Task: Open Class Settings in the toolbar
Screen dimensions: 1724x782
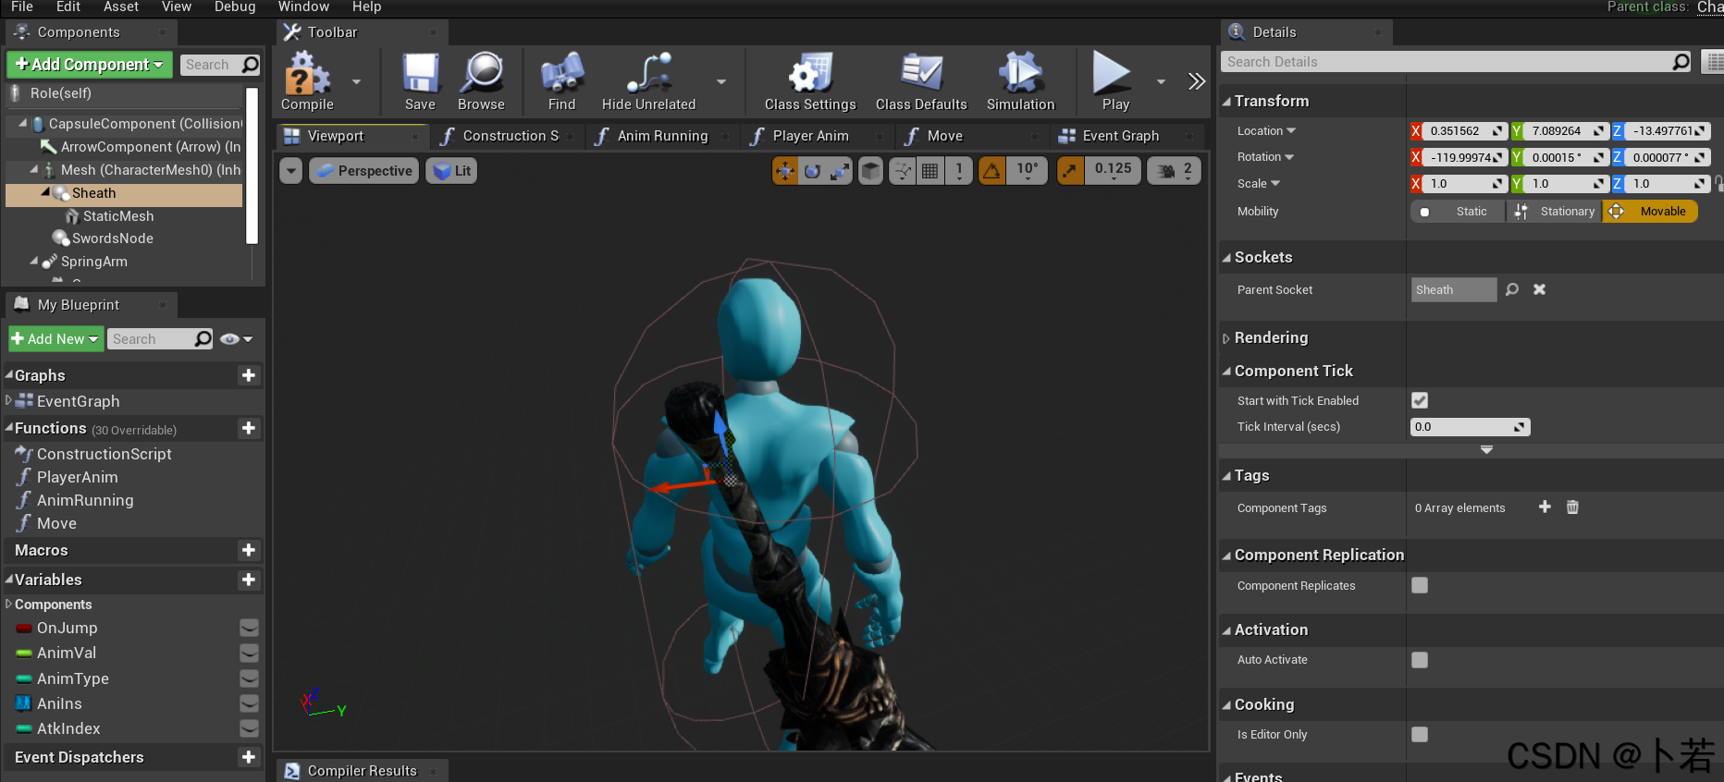Action: (x=810, y=73)
